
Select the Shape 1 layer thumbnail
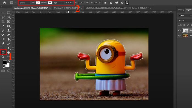(x=185, y=30)
